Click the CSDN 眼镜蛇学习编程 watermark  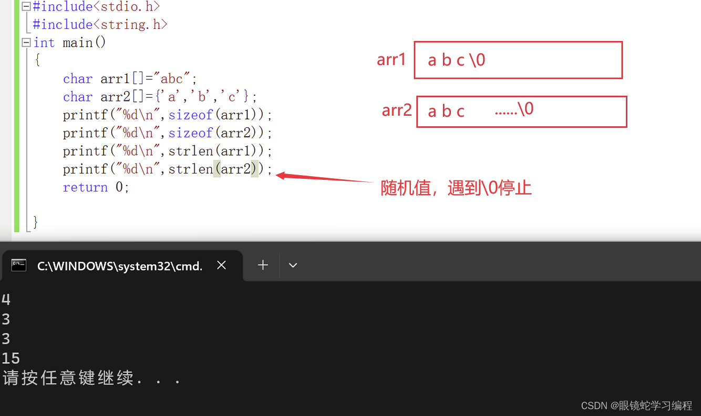coord(640,405)
